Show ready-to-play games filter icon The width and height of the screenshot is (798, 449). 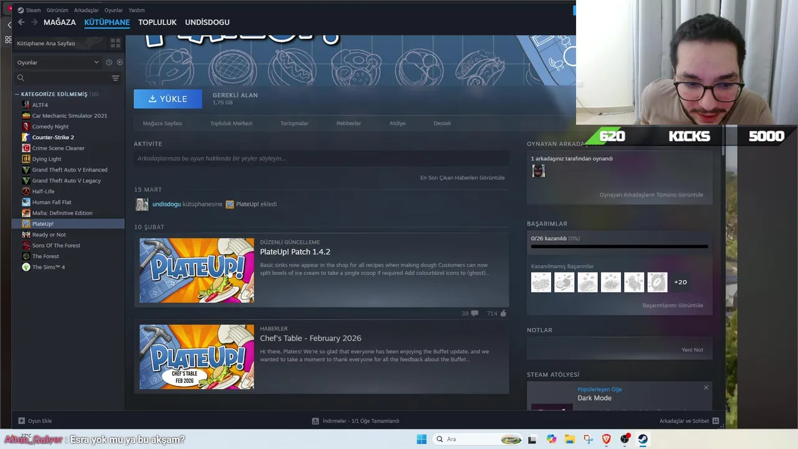click(120, 62)
